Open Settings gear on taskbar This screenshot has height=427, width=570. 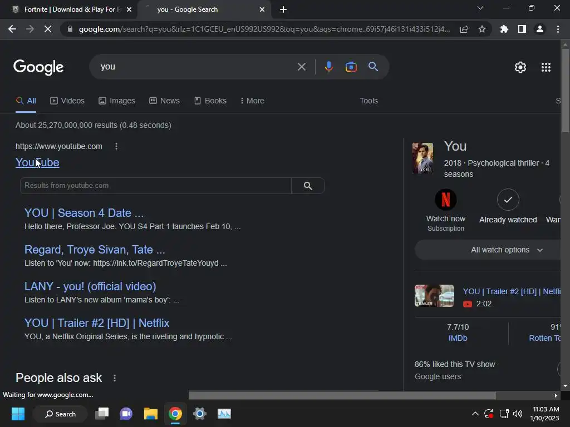[200, 414]
